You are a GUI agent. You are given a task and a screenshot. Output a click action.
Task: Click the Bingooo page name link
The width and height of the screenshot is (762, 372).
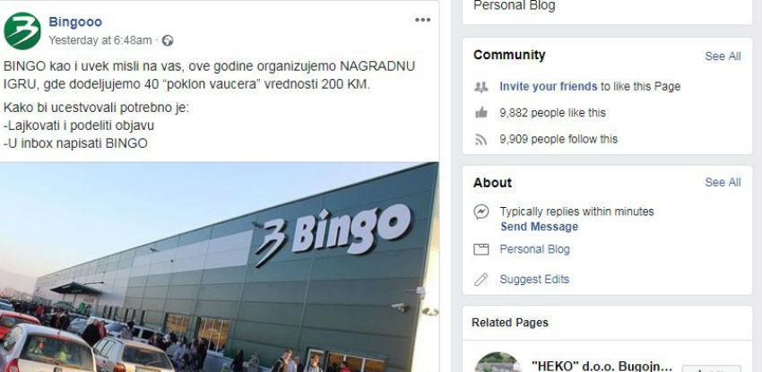pyautogui.click(x=75, y=22)
